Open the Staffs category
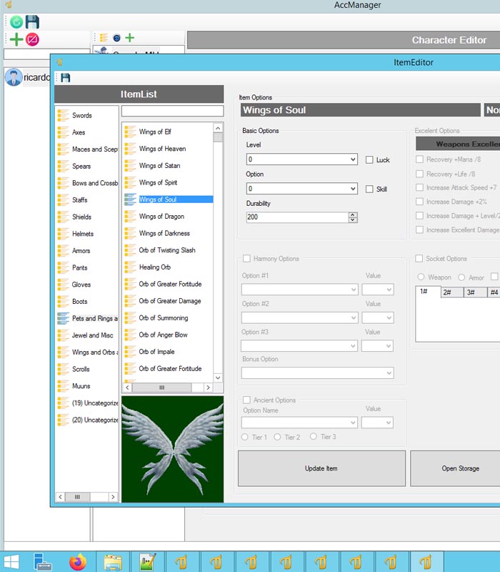This screenshot has height=572, width=500. pyautogui.click(x=79, y=200)
